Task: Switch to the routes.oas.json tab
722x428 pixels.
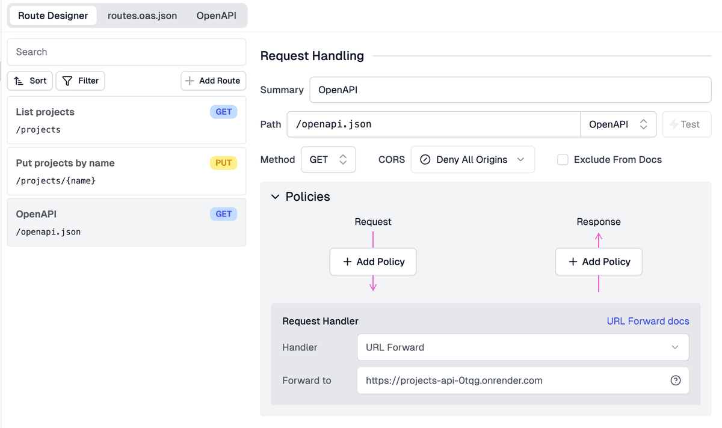Action: pyautogui.click(x=142, y=16)
